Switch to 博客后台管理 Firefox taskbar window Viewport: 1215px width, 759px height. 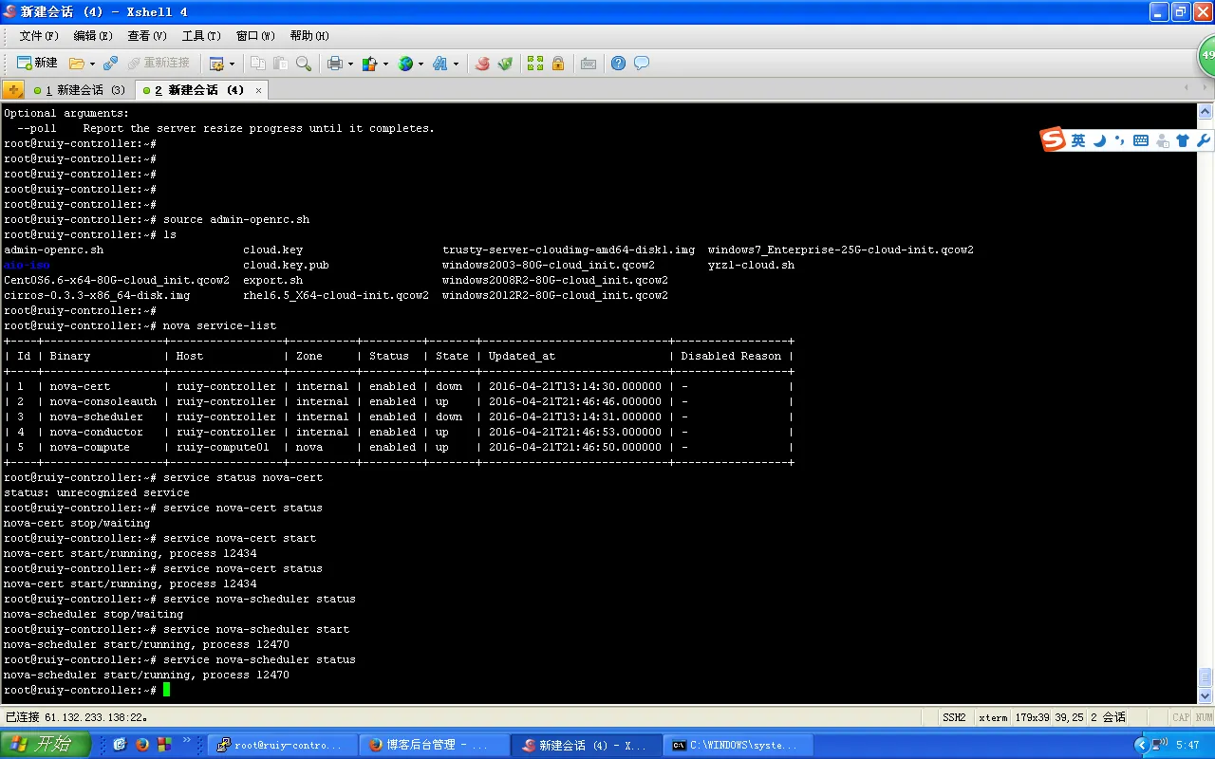coord(434,746)
